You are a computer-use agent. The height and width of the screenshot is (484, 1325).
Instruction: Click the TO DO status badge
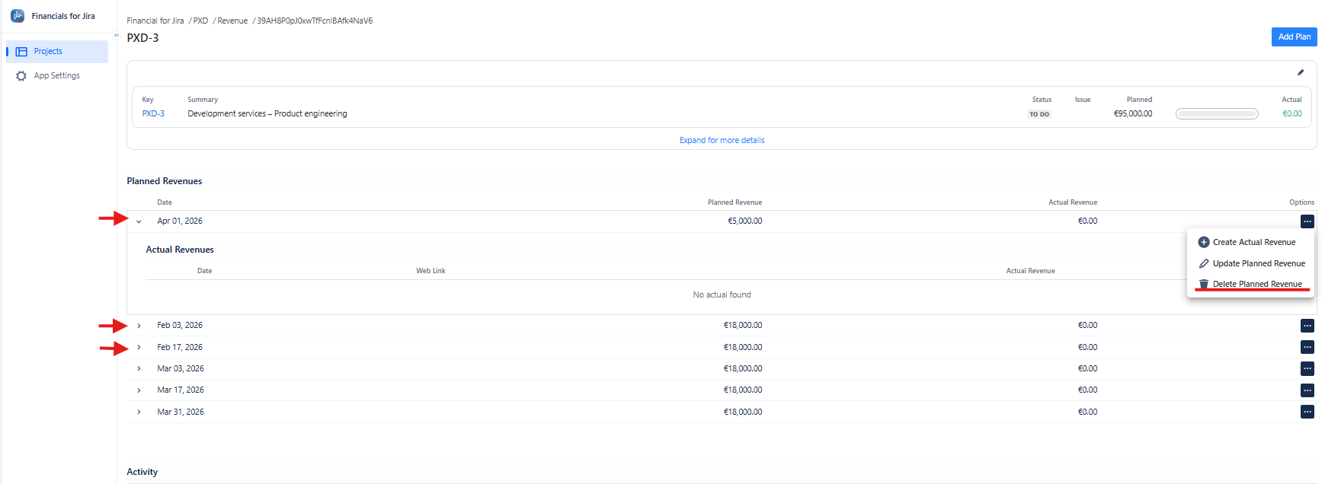(1039, 114)
